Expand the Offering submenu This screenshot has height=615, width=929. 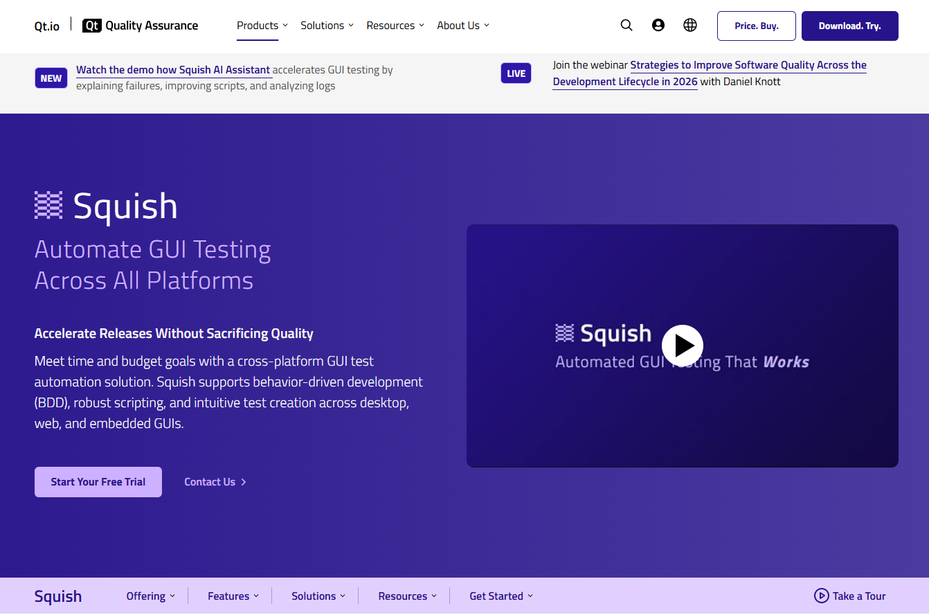(151, 596)
